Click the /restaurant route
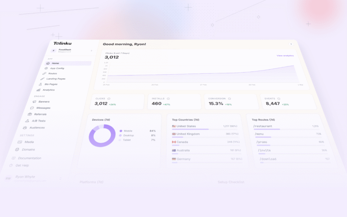 pos(263,126)
